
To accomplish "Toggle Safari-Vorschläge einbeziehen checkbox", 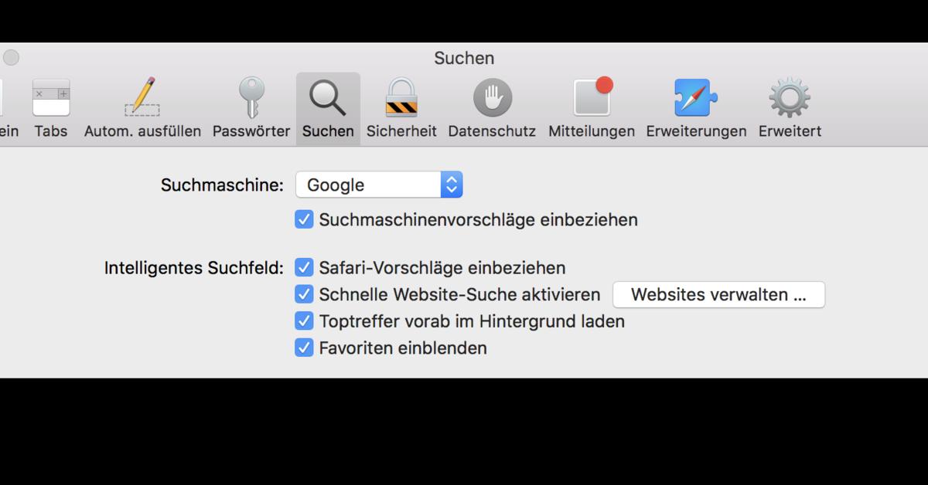I will click(304, 268).
